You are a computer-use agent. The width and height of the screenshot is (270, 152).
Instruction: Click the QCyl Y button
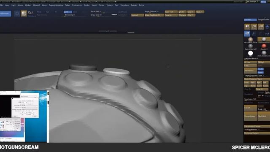(x=191, y=15)
